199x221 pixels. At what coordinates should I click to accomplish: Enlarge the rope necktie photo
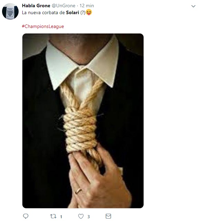coord(83,121)
